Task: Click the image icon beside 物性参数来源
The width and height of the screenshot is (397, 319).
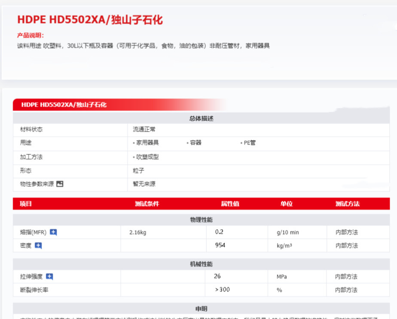Action: (60, 184)
